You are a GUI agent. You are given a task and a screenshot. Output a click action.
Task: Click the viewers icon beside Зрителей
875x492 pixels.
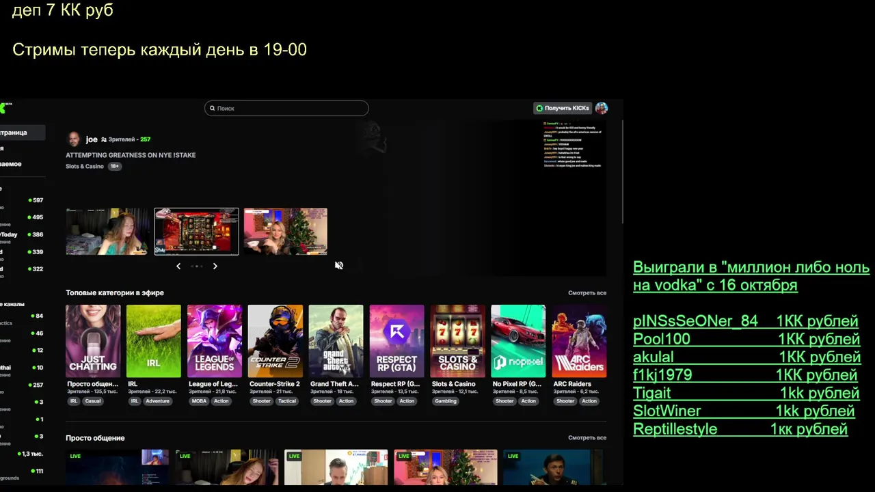point(104,139)
